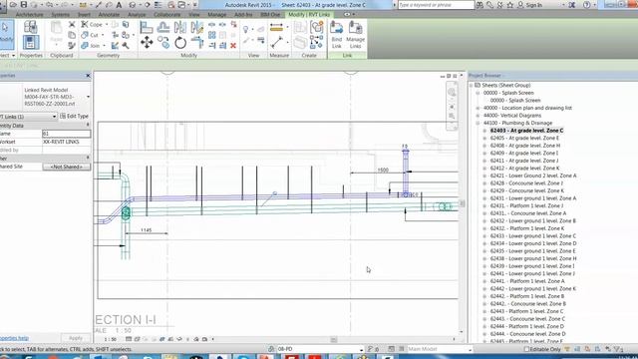Viewport: 638px width, 359px height.
Task: Click the Rotate tool icon
Action: point(180,42)
